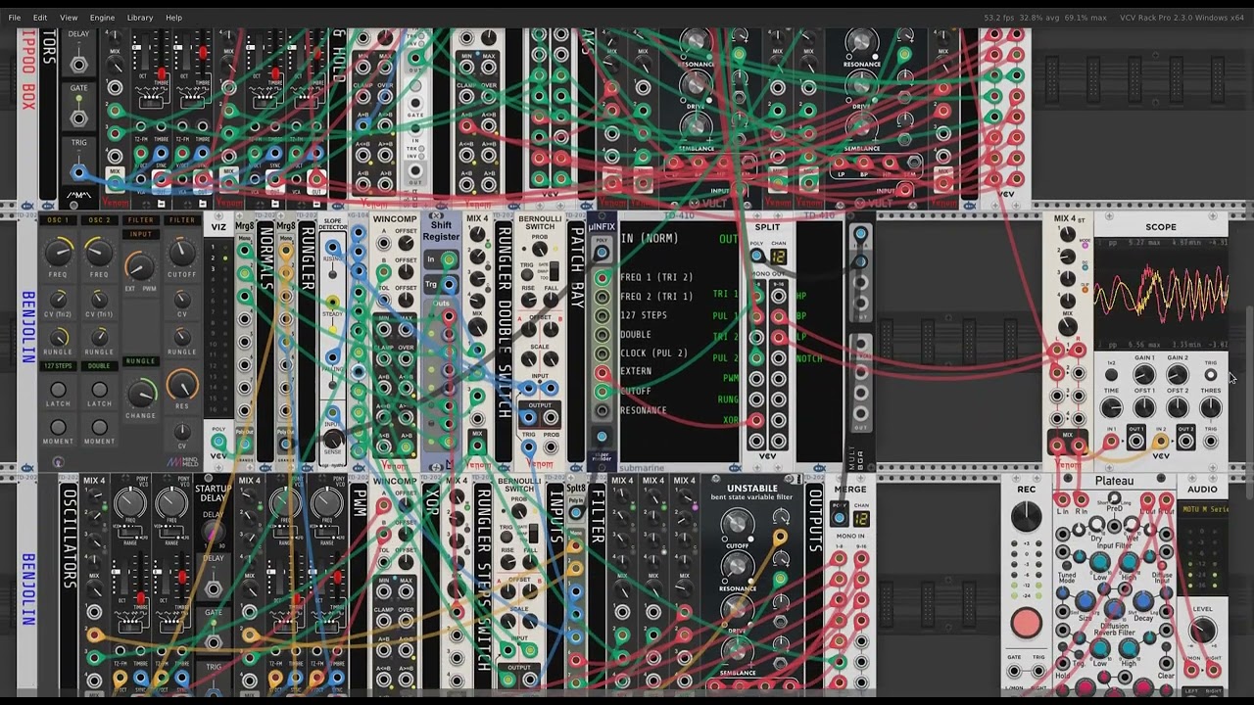Toggle SCOPE 1x2 button
1254x705 pixels.
[x=1111, y=375]
